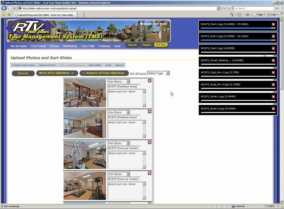Open effect dropdown for Exercise Center1
The height and width of the screenshot is (209, 284).
pos(119,143)
